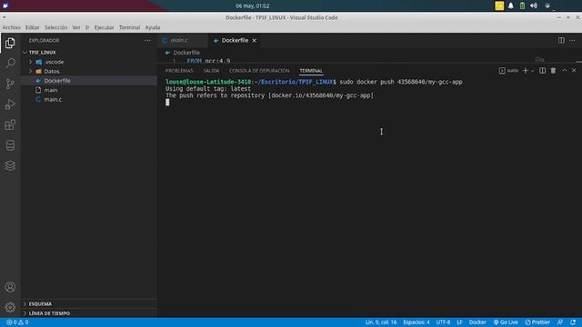582x327 pixels.
Task: Open the Archivo menu
Action: 11,27
